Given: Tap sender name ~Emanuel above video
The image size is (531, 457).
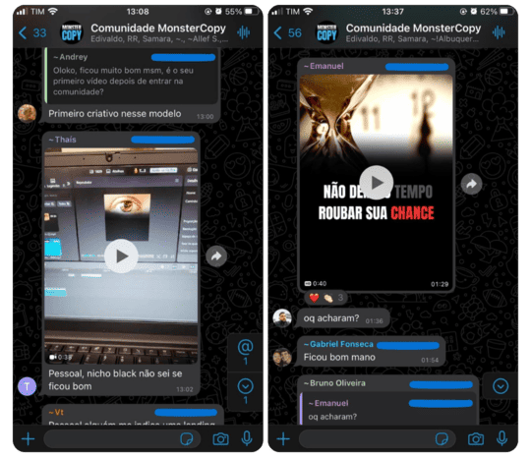Looking at the screenshot, I should [324, 66].
